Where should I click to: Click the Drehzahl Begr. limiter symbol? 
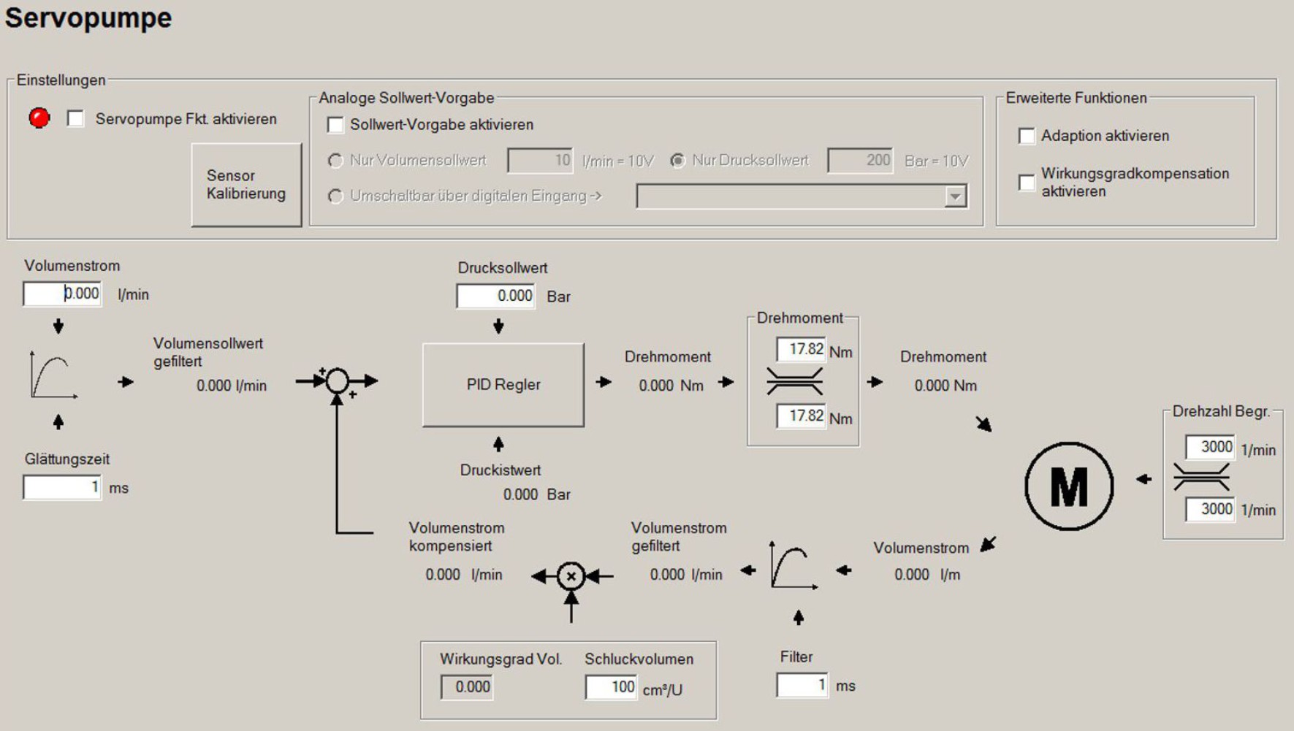click(x=1201, y=478)
